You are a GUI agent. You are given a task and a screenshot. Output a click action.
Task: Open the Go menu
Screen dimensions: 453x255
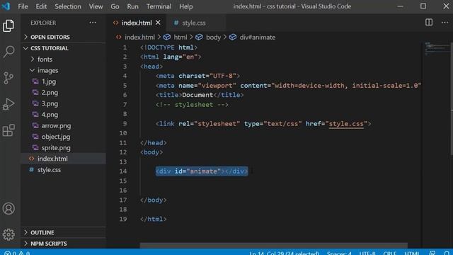[x=115, y=6]
